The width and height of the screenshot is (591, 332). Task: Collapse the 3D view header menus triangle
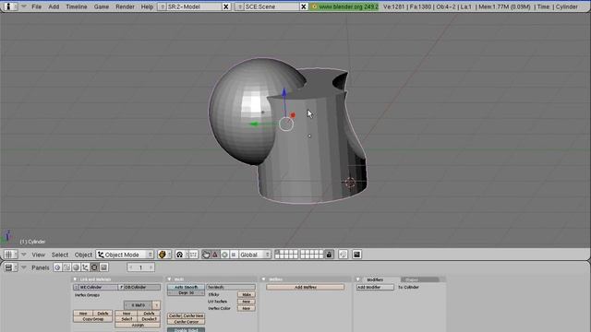click(24, 255)
